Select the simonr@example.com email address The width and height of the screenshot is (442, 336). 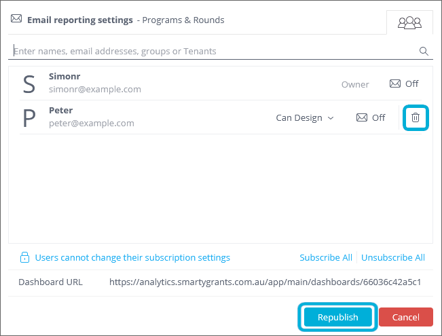coord(95,90)
